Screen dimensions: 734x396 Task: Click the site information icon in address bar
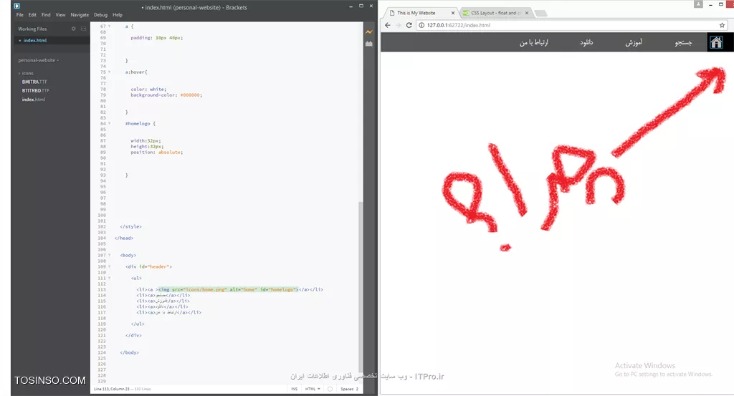pyautogui.click(x=421, y=25)
